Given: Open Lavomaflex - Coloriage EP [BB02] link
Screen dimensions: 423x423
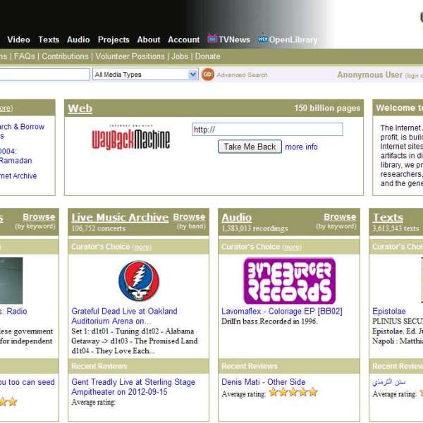Looking at the screenshot, I should [x=282, y=312].
